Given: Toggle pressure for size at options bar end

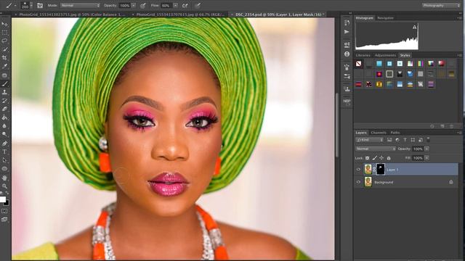Looking at the screenshot, I should (x=198, y=5).
